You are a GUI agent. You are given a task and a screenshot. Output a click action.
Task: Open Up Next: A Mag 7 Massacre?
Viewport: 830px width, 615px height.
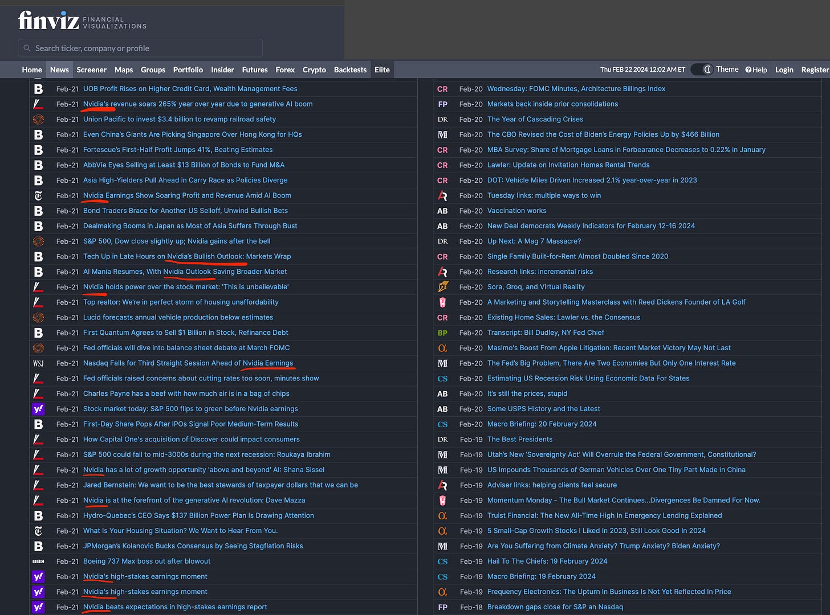click(x=534, y=241)
